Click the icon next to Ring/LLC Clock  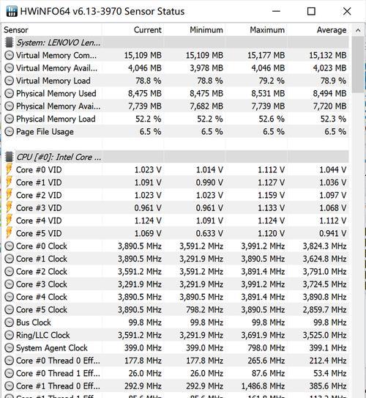pyautogui.click(x=9, y=335)
